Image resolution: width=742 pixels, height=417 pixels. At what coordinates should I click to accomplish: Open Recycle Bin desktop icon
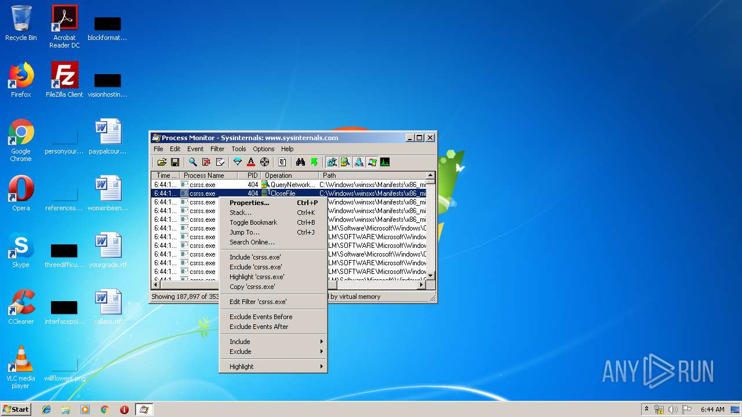coord(21,23)
